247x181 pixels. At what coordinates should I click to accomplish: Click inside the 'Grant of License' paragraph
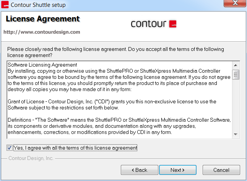(x=112, y=104)
